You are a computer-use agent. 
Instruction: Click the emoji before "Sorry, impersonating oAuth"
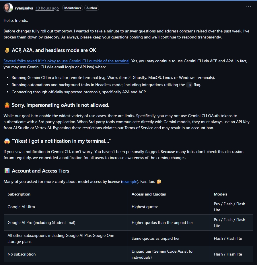(x=7, y=105)
